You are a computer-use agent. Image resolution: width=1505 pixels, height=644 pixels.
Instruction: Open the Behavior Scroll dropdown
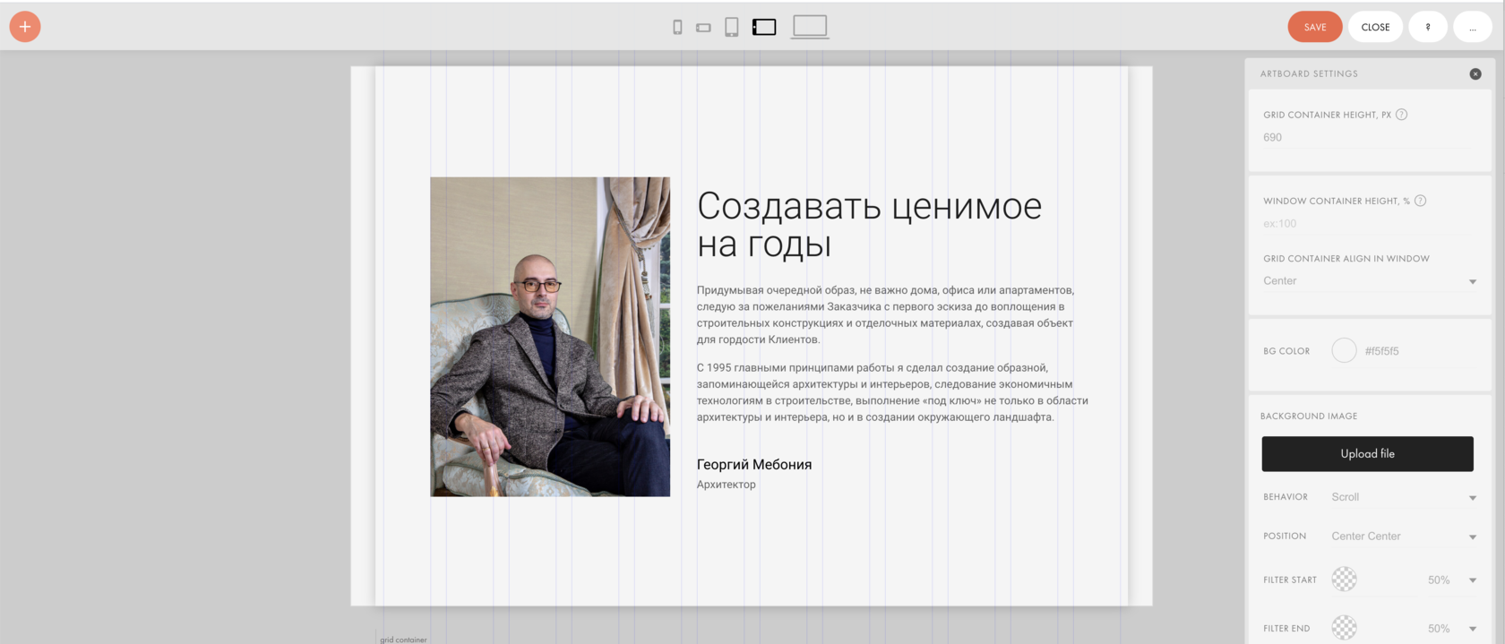[x=1404, y=497]
